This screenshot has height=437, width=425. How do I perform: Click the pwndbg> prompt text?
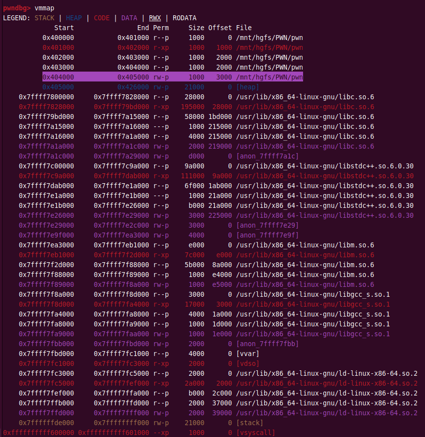[x=17, y=8]
